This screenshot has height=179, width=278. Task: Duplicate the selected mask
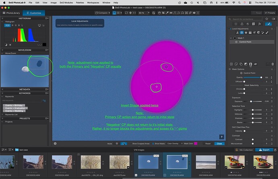click(241, 64)
